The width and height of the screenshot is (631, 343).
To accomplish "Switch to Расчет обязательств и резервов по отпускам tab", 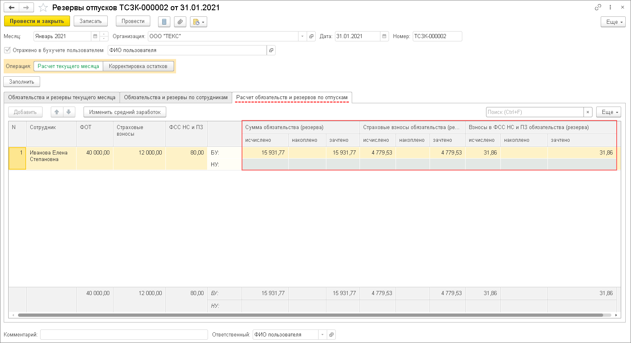I will click(x=292, y=98).
